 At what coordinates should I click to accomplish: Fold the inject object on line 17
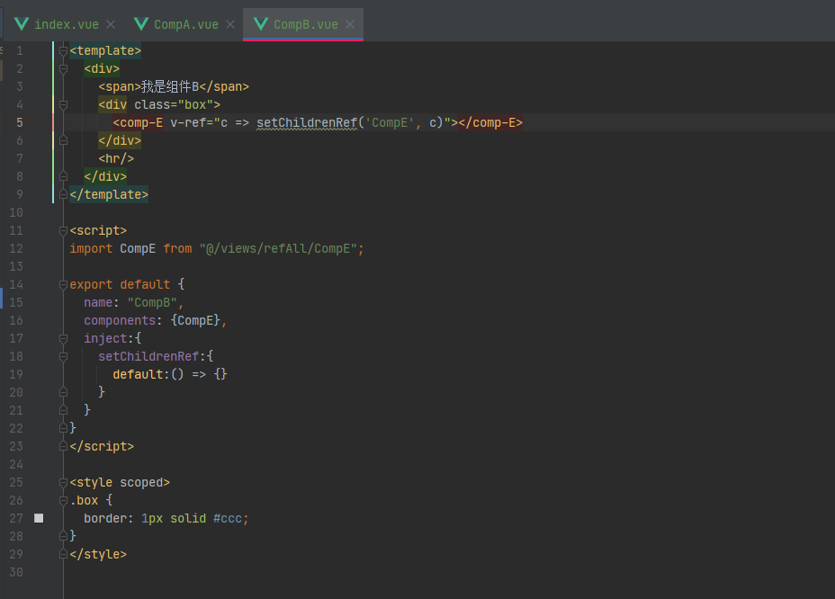(x=63, y=339)
